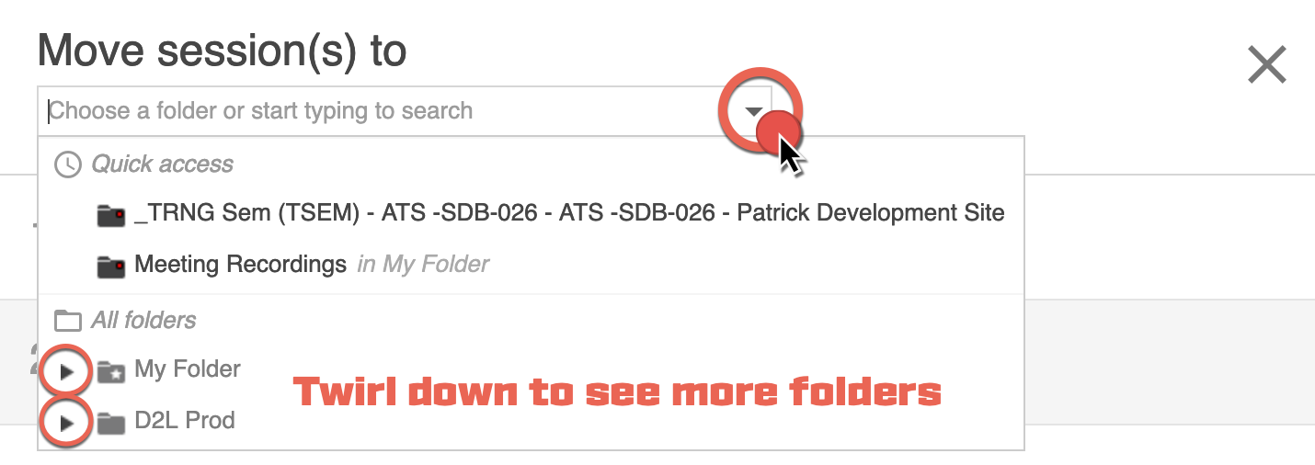Click the starred My Folder icon
The image size is (1315, 465).
click(x=110, y=372)
